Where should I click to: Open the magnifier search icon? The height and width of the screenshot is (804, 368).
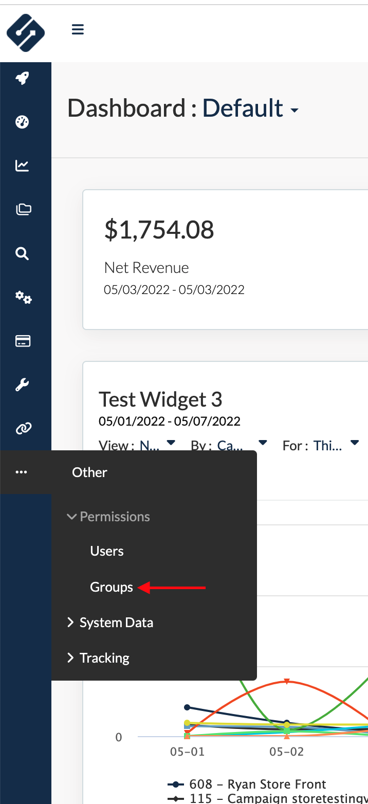point(22,253)
